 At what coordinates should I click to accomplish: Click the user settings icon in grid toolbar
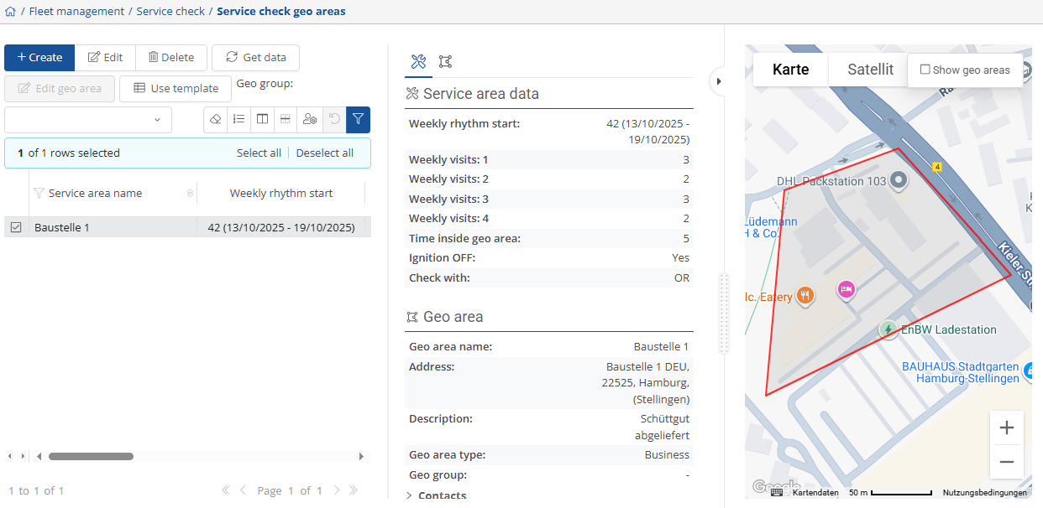(310, 120)
